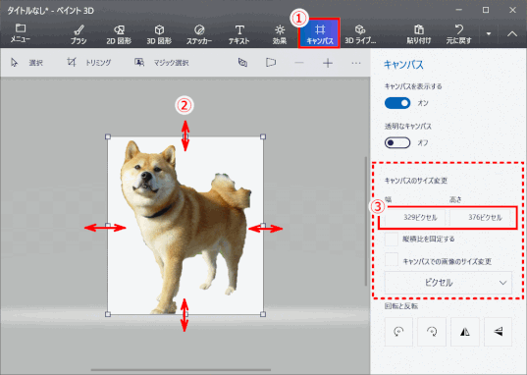The image size is (527, 375).
Task: Choose the 選択 tool
Action: click(26, 63)
